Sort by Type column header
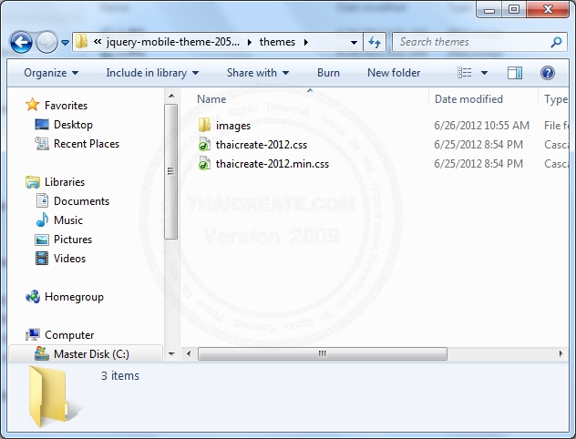The width and height of the screenshot is (576, 439). [x=555, y=99]
